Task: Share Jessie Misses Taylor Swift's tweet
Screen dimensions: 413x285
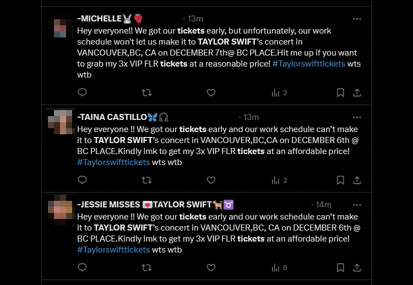Action: (x=357, y=267)
